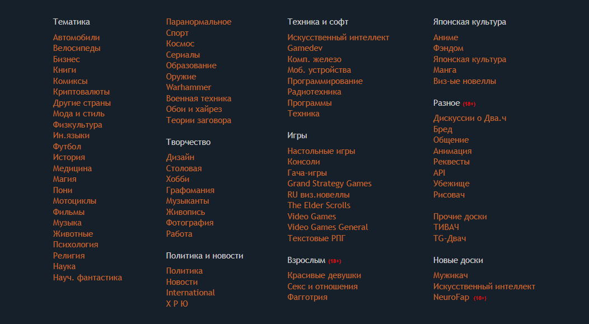This screenshot has width=589, height=324.
Task: Open the NeuroFap board link
Action: click(x=451, y=297)
